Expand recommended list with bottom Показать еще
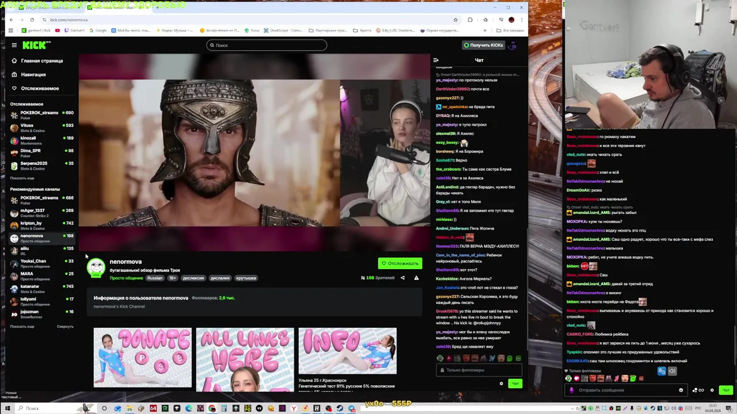Image resolution: width=737 pixels, height=414 pixels. (22, 326)
